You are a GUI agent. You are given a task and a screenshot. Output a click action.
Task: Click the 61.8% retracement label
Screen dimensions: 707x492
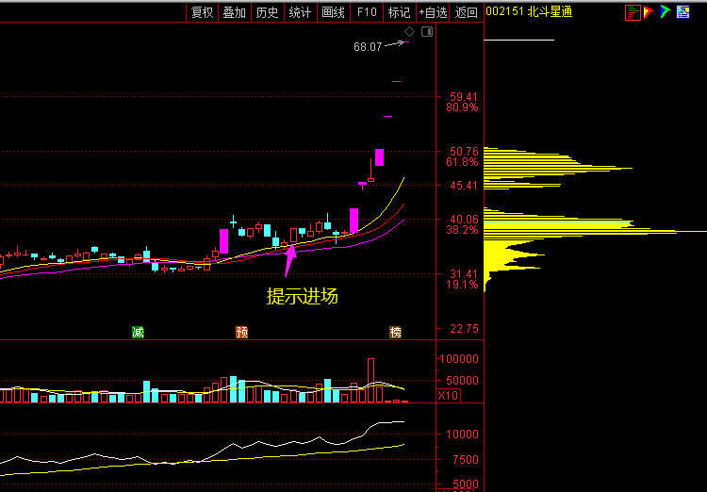tap(462, 162)
